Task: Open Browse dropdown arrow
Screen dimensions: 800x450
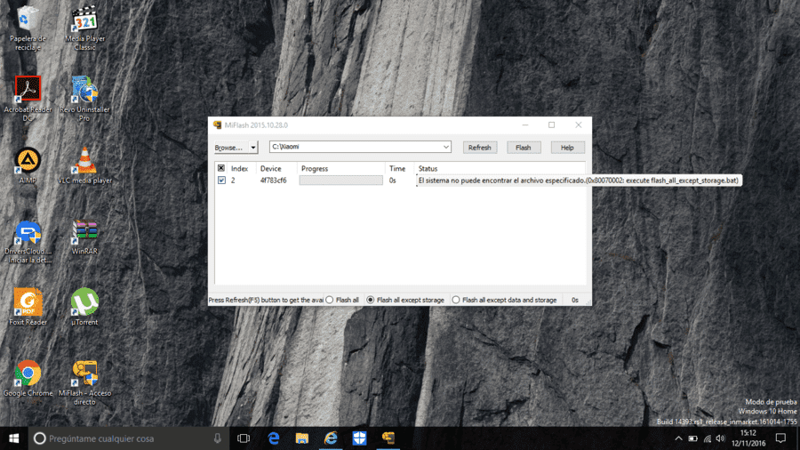Action: tap(253, 148)
